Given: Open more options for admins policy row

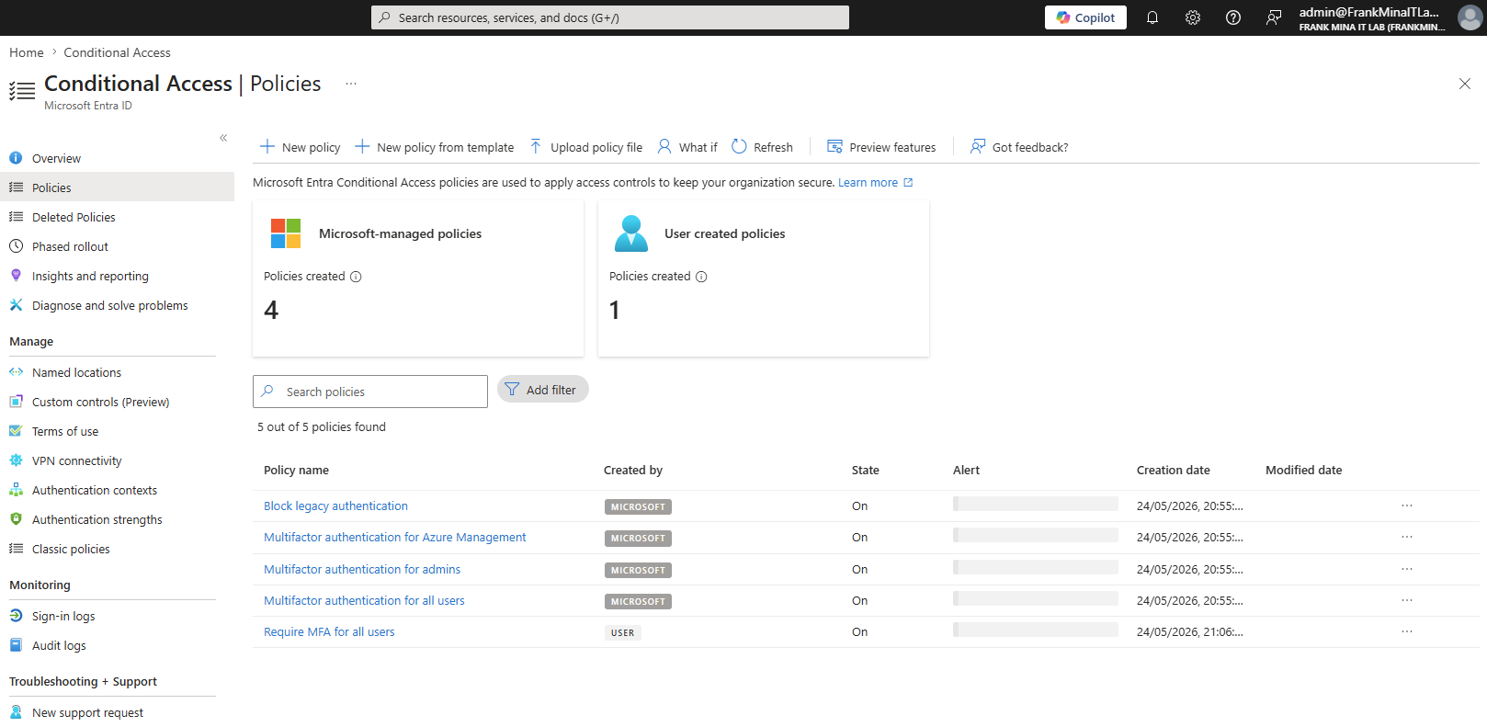Looking at the screenshot, I should point(1407,569).
